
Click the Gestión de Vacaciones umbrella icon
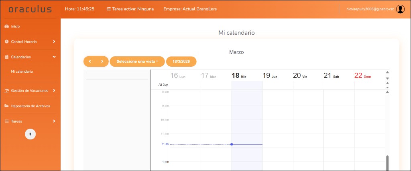7,91
